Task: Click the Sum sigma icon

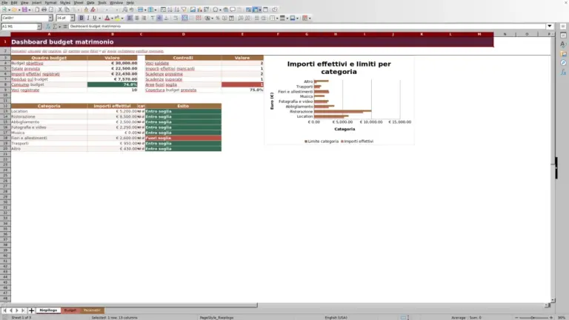Action: (x=55, y=27)
